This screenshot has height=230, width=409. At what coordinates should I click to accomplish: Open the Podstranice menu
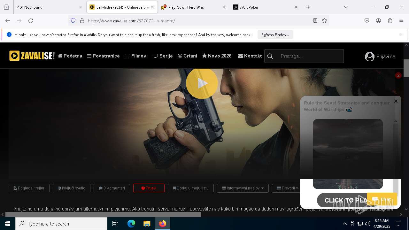tap(104, 56)
